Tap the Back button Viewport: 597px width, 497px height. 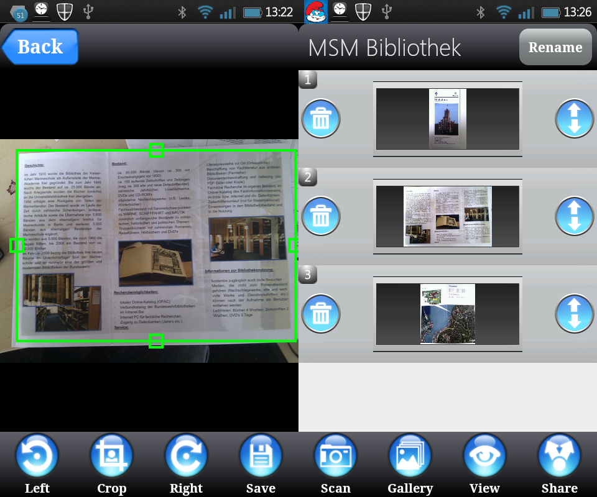click(40, 47)
